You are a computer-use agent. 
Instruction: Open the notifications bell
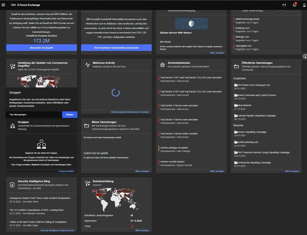(x=294, y=5)
